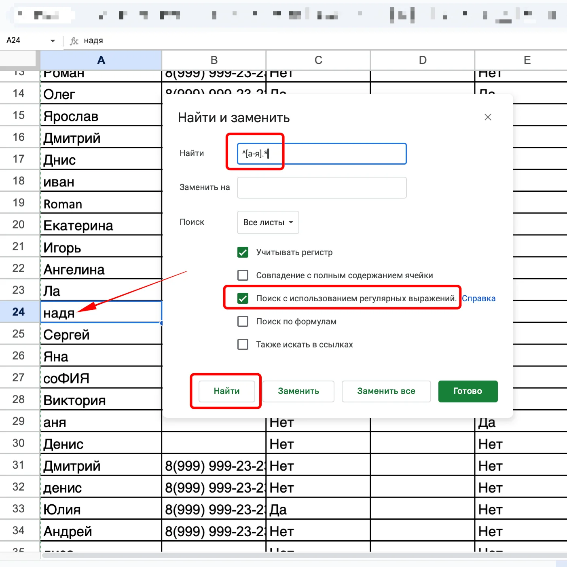The image size is (567, 567).
Task: Check Также искать в ссылках option
Action: tap(243, 345)
